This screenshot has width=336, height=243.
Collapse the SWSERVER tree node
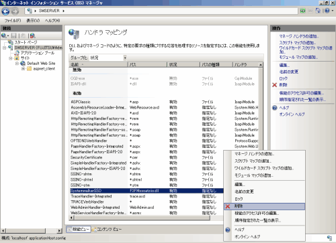pyautogui.click(x=5, y=48)
